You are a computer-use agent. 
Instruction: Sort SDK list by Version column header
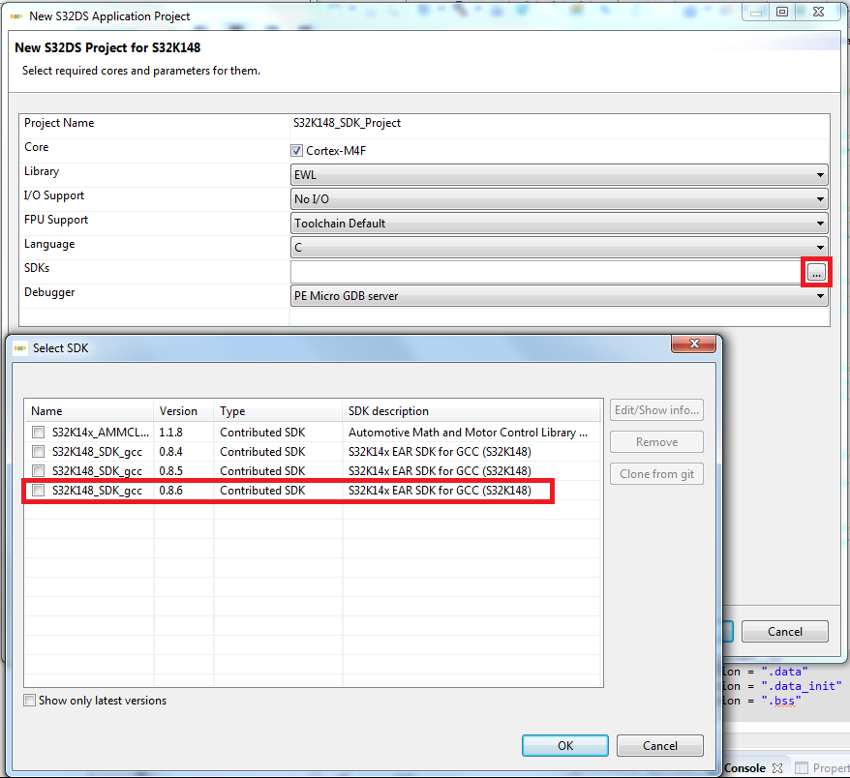click(x=184, y=411)
